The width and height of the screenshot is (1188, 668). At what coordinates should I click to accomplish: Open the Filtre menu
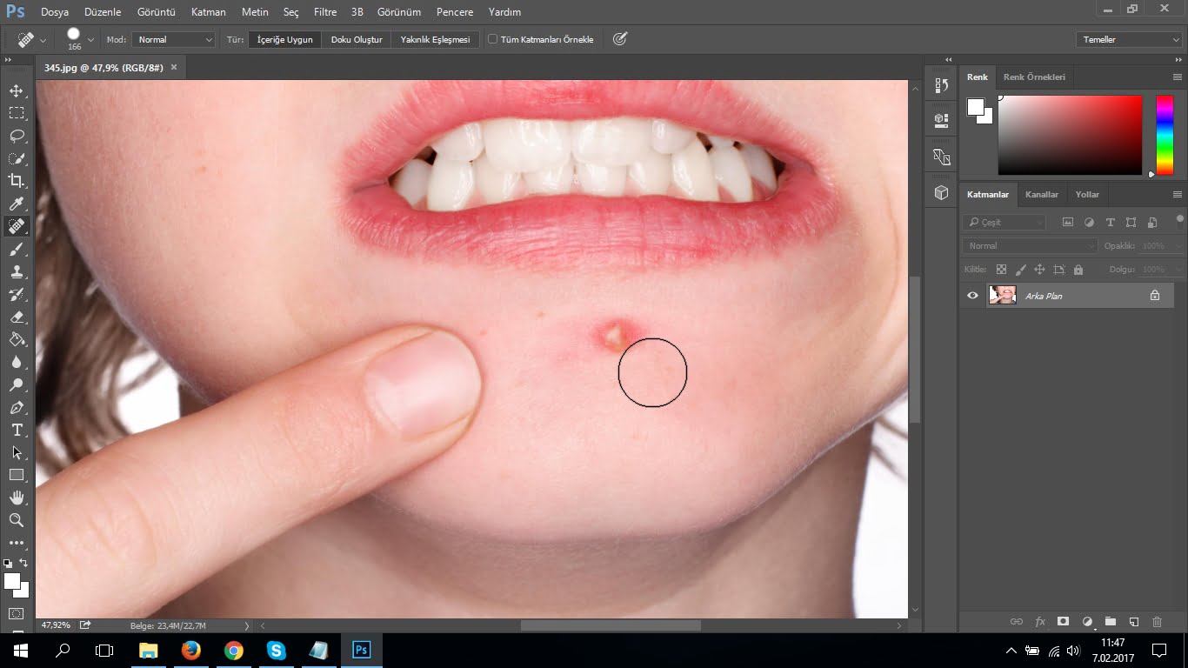pyautogui.click(x=324, y=11)
